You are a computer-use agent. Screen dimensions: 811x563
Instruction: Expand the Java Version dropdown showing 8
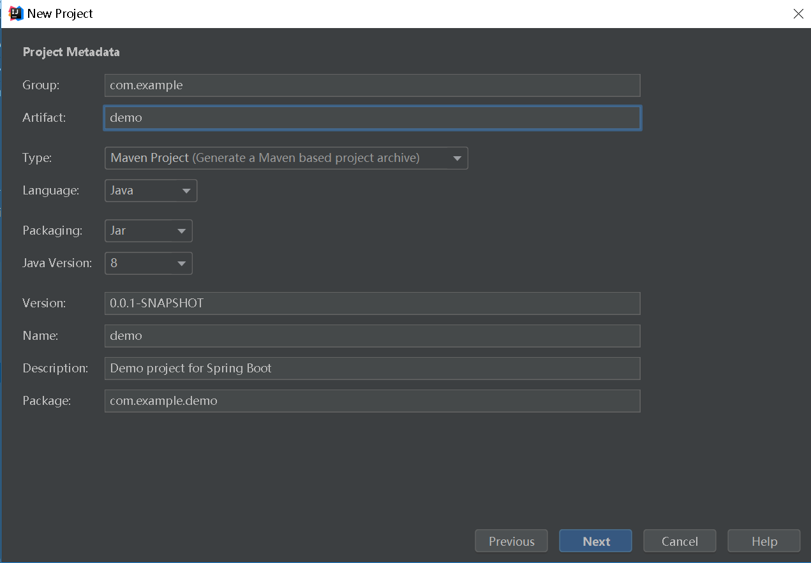(148, 263)
